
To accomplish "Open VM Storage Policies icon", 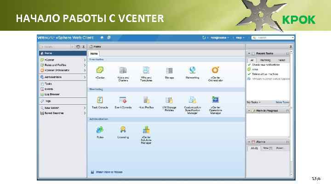I will pos(169,100).
